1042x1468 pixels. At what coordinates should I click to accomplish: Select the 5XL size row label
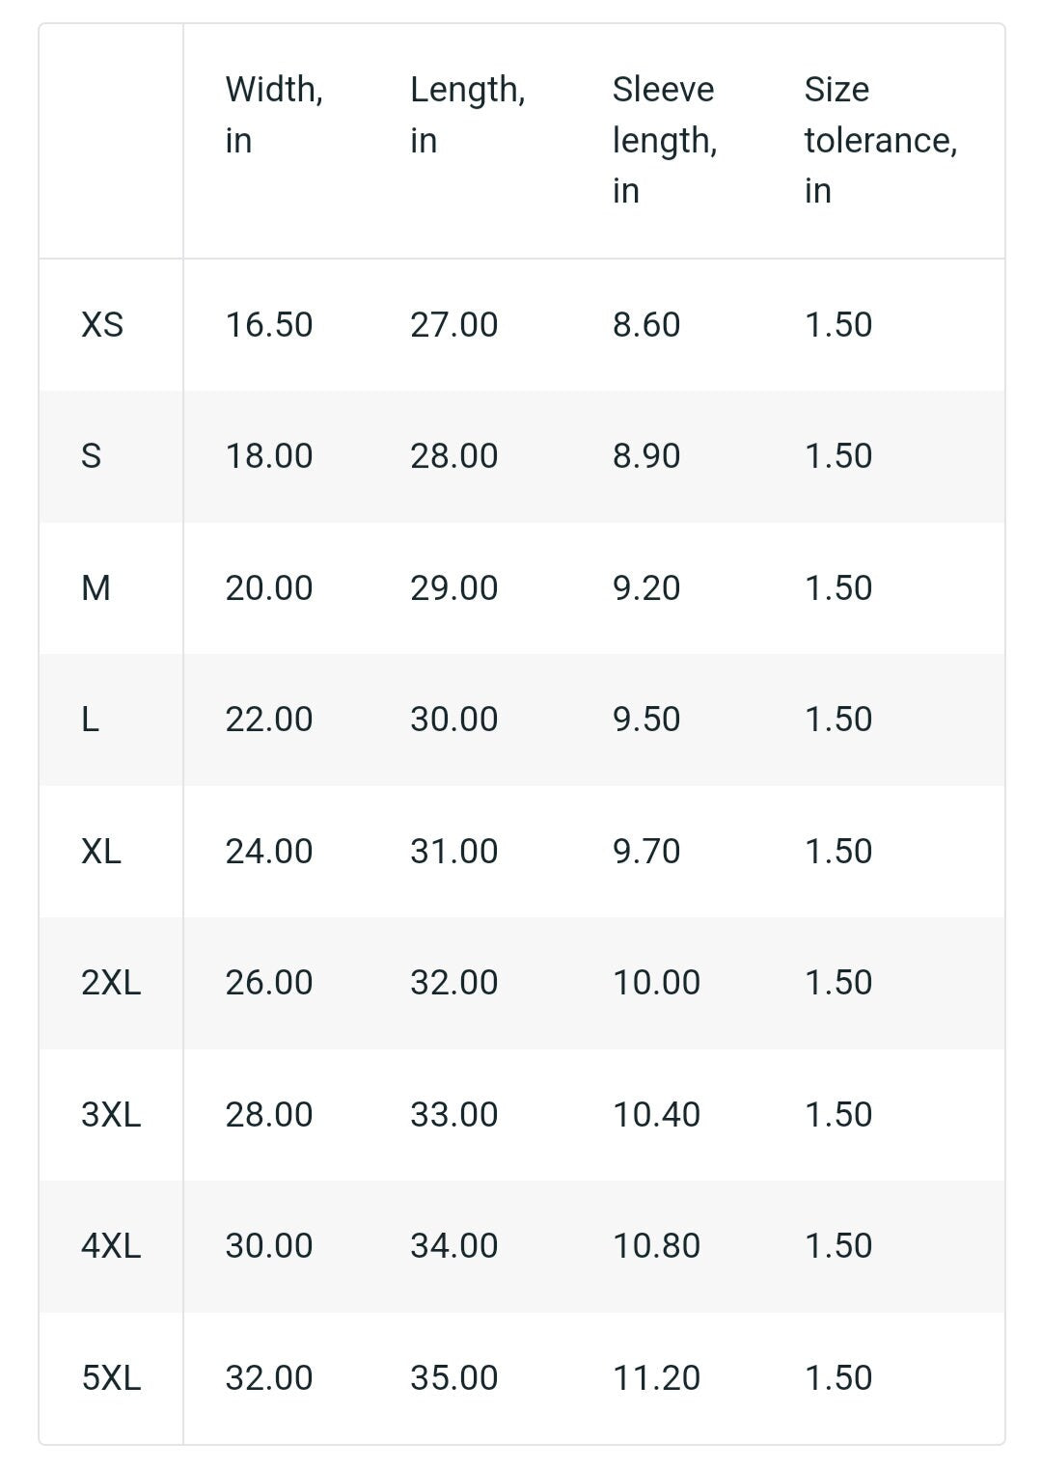[111, 1377]
